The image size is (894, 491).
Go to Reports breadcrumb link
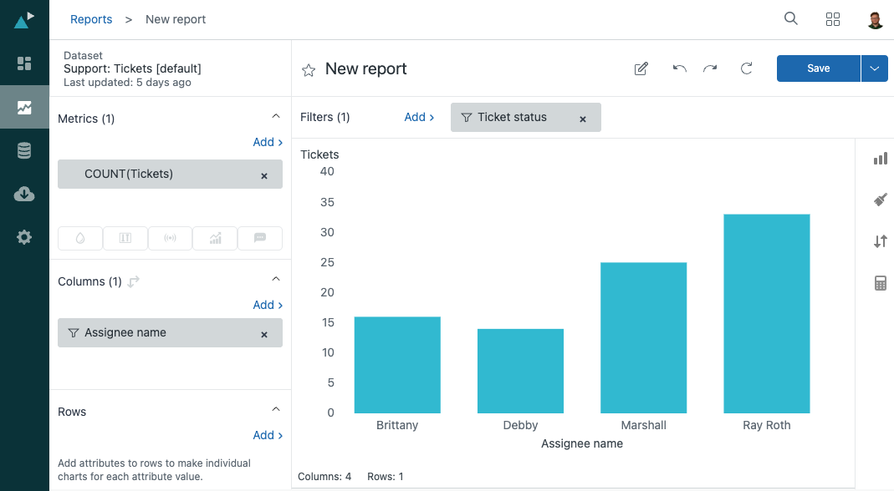(91, 19)
